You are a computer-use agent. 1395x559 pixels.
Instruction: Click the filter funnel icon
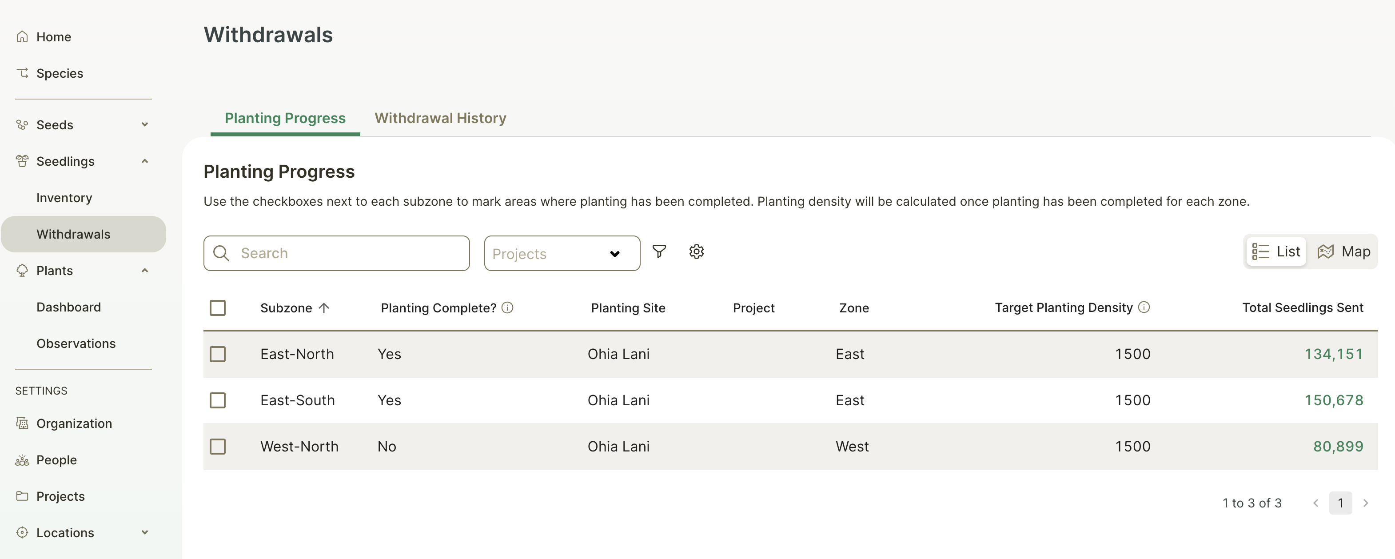658,252
